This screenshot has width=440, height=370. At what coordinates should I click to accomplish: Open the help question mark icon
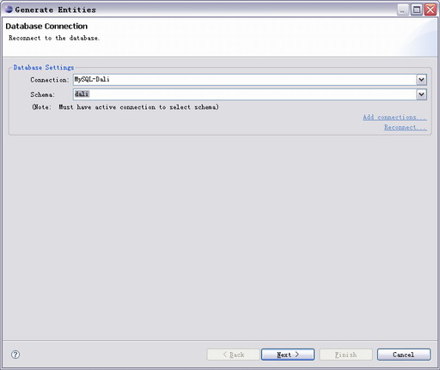click(15, 355)
